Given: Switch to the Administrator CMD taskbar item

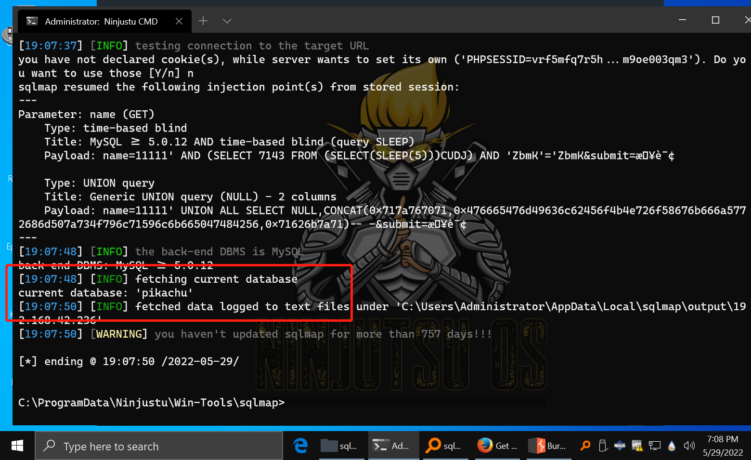Looking at the screenshot, I should click(x=393, y=446).
